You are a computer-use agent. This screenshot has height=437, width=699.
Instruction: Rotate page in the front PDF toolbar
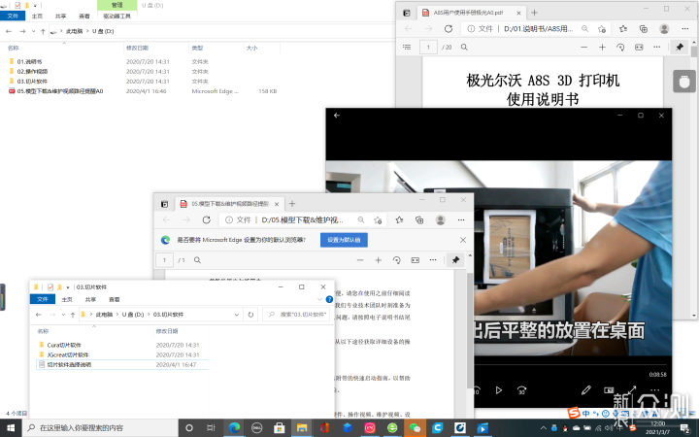pyautogui.click(x=396, y=260)
